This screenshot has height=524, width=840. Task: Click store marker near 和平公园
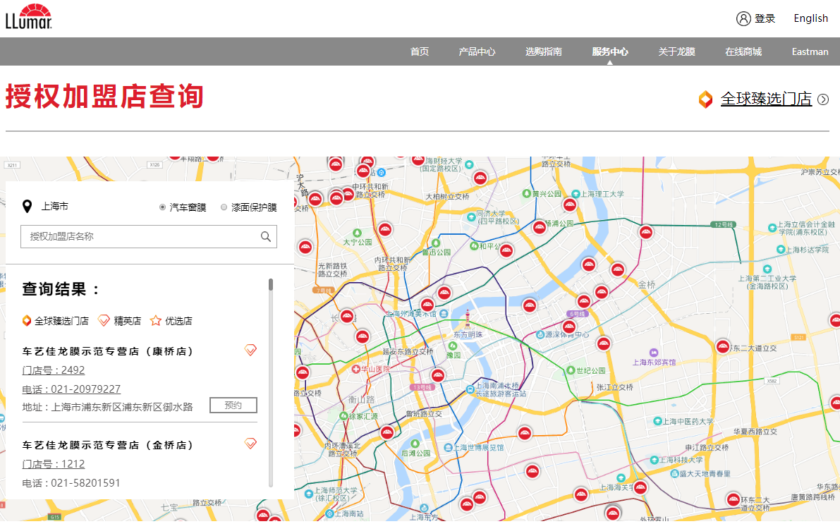coord(506,250)
